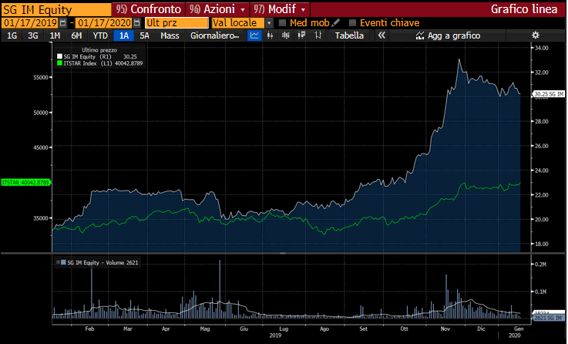Select the 6M time range tab
568x344 pixels.
click(76, 35)
